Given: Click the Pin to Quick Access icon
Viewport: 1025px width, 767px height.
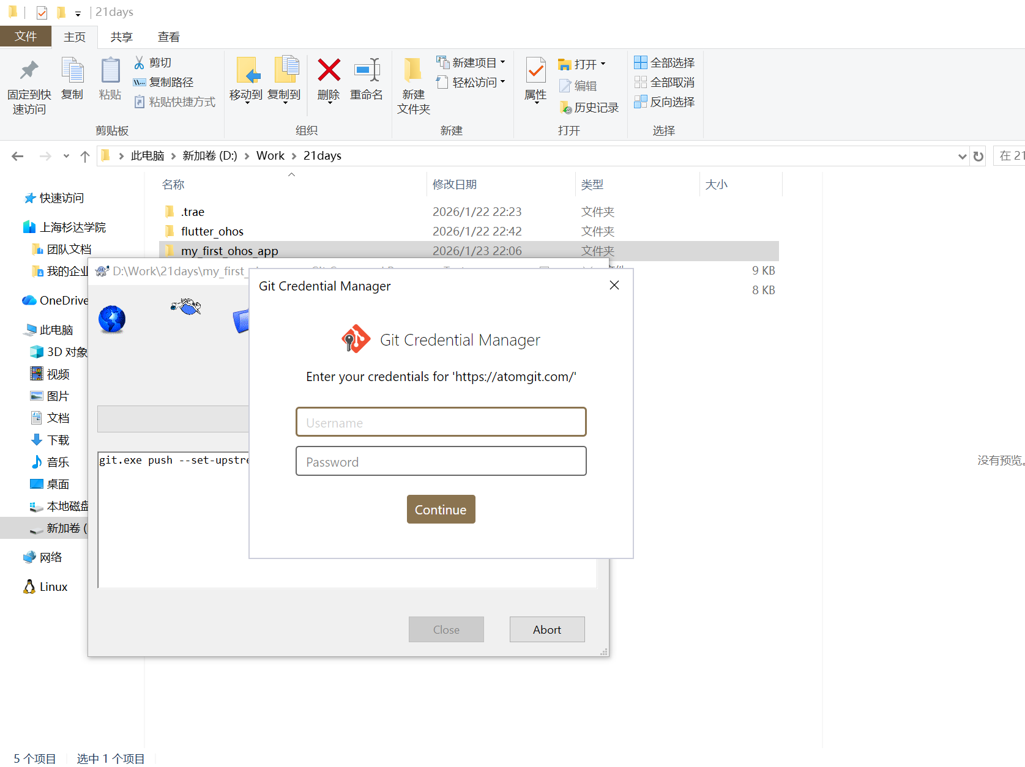Looking at the screenshot, I should [29, 70].
